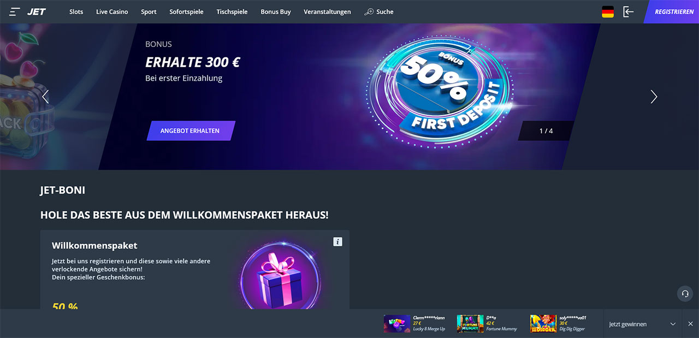This screenshot has width=699, height=338.
Task: Click the login arrow icon
Action: point(629,11)
